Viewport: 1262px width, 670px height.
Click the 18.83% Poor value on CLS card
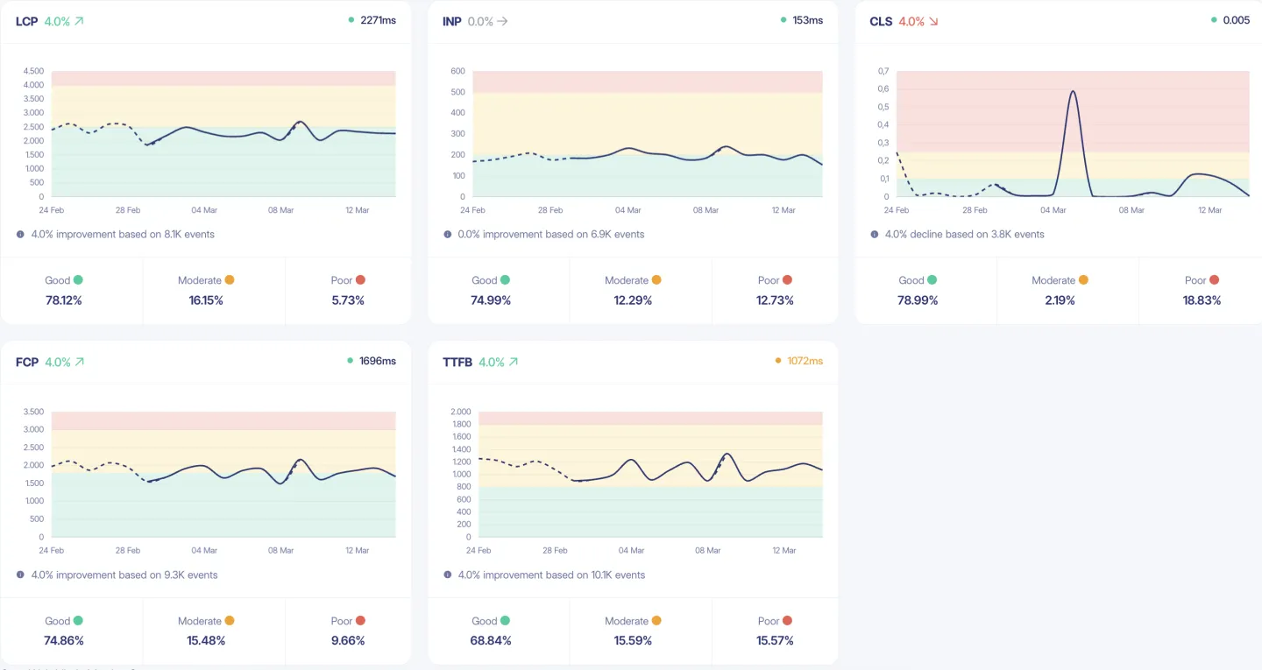pyautogui.click(x=1202, y=300)
